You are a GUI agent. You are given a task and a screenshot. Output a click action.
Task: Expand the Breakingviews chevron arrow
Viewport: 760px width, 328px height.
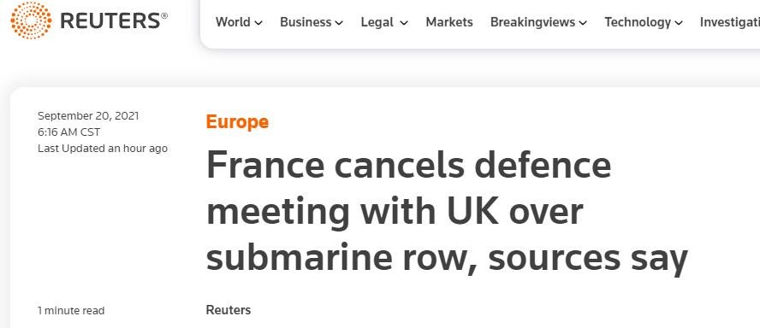(x=583, y=23)
